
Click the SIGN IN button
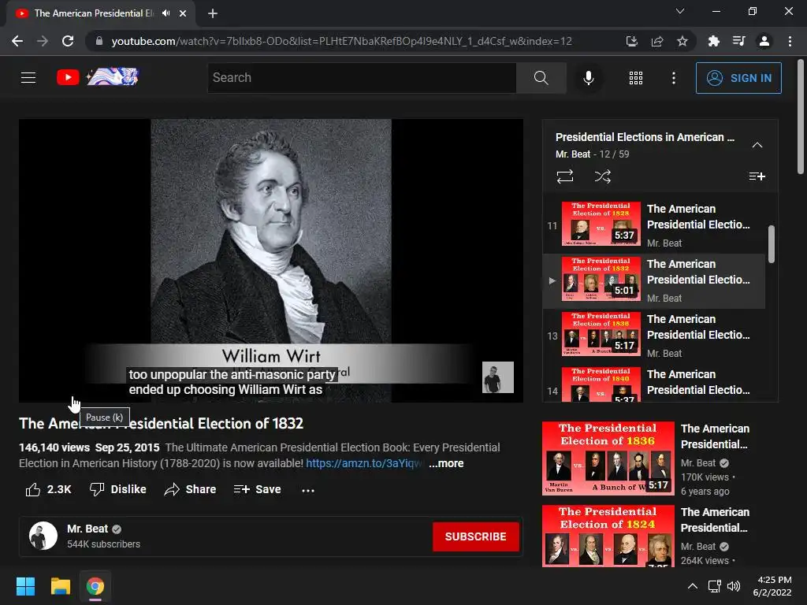click(738, 78)
